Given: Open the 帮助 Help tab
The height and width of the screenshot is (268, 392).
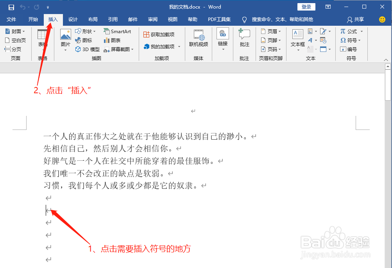Looking at the screenshot, I should 193,20.
